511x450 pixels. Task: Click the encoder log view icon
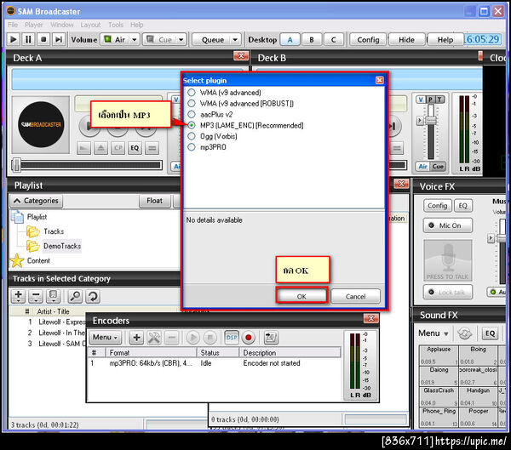click(x=271, y=338)
